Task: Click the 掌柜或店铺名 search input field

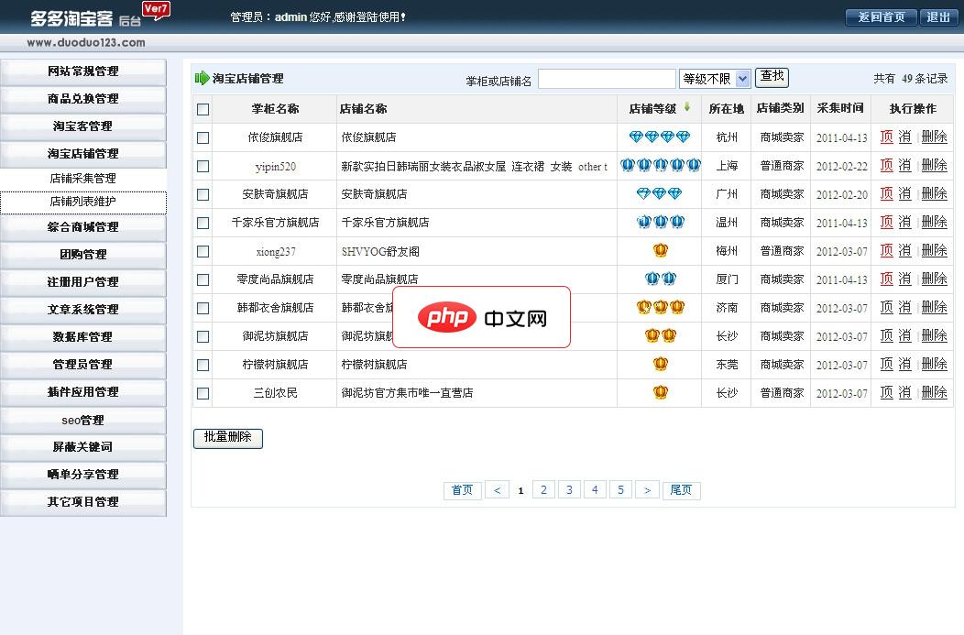Action: (607, 80)
